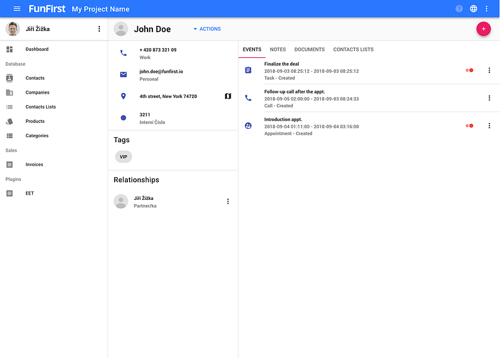Click the help question mark icon
Image resolution: width=500 pixels, height=358 pixels.
459,9
